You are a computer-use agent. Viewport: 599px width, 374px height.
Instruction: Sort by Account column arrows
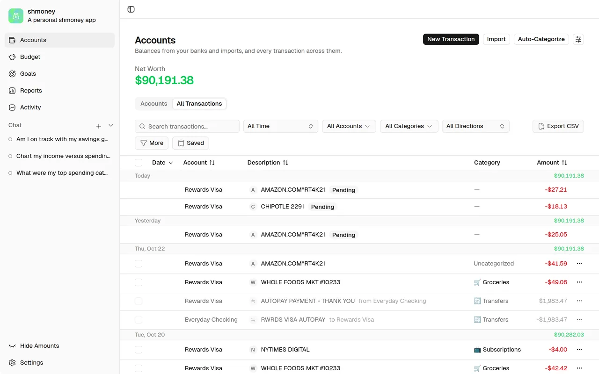pos(212,163)
